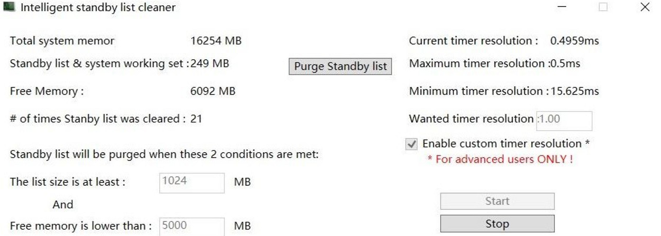This screenshot has width=661, height=236.
Task: Click the red advanced users ONLY warning
Action: (x=500, y=159)
